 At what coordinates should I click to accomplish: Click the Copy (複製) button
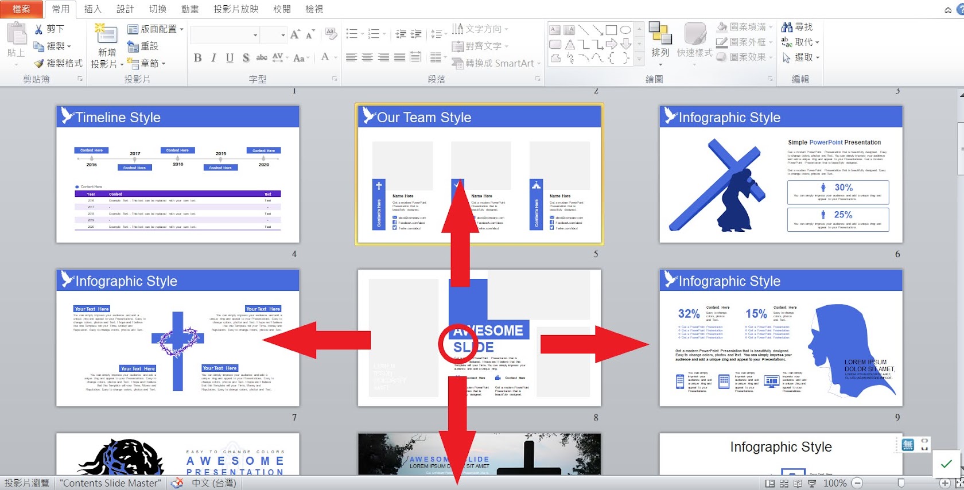tap(52, 46)
